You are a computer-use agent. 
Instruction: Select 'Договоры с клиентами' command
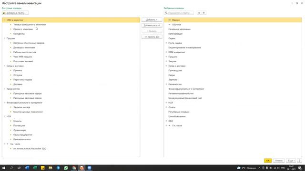(x=24, y=47)
